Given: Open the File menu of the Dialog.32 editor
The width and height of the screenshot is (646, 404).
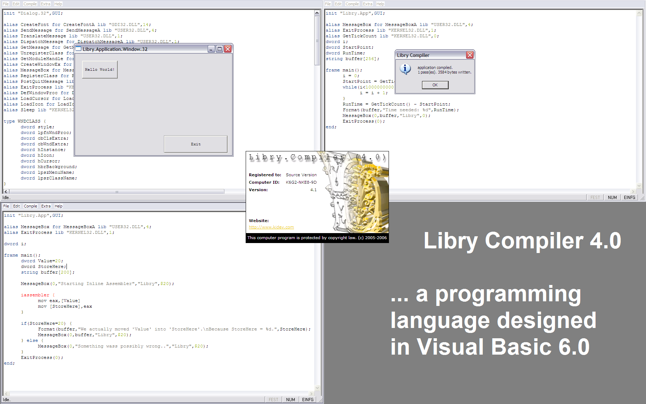Looking at the screenshot, I should [x=5, y=4].
